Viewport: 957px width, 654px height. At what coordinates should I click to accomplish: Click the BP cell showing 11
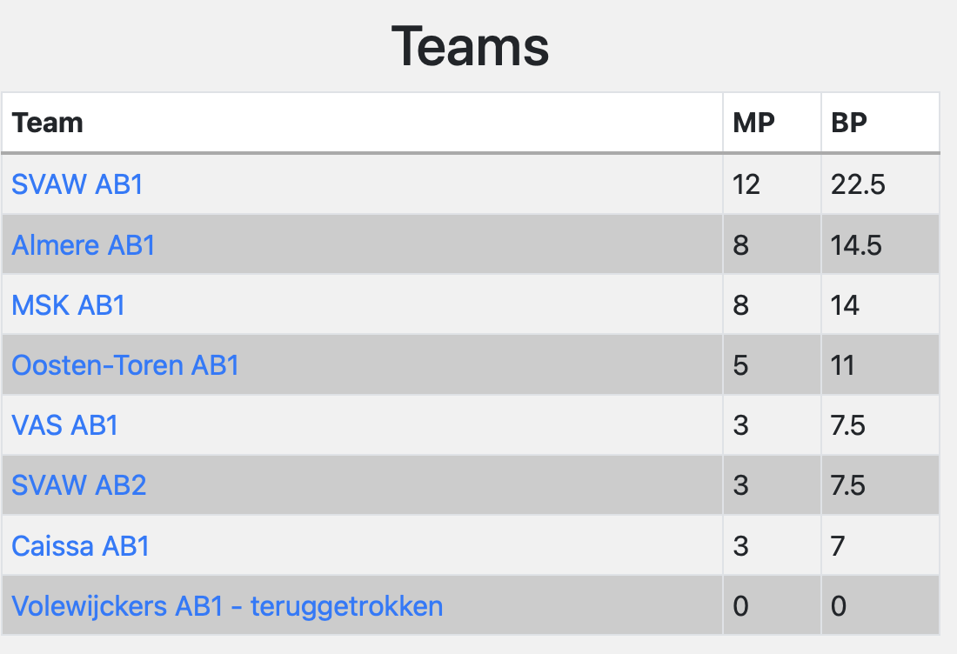[x=844, y=365]
